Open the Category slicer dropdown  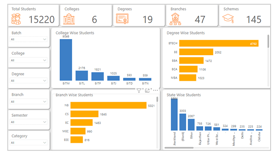click(28, 143)
